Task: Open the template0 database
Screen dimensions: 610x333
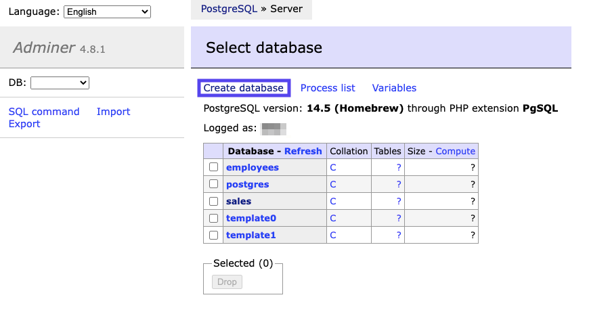Action: 251,218
